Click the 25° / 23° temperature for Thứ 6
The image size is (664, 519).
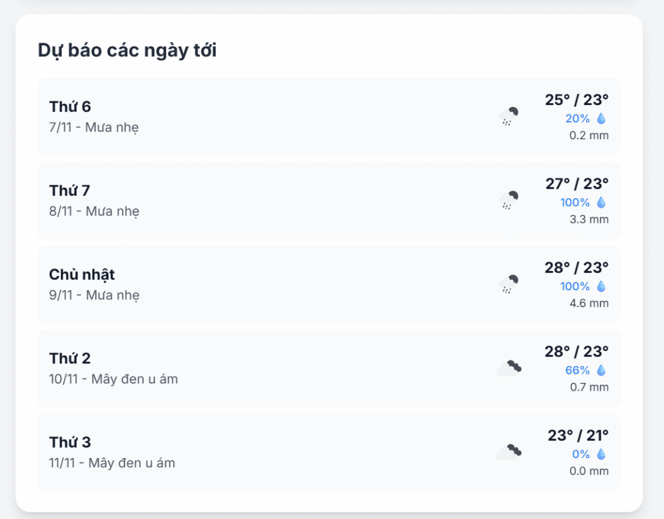coord(575,100)
